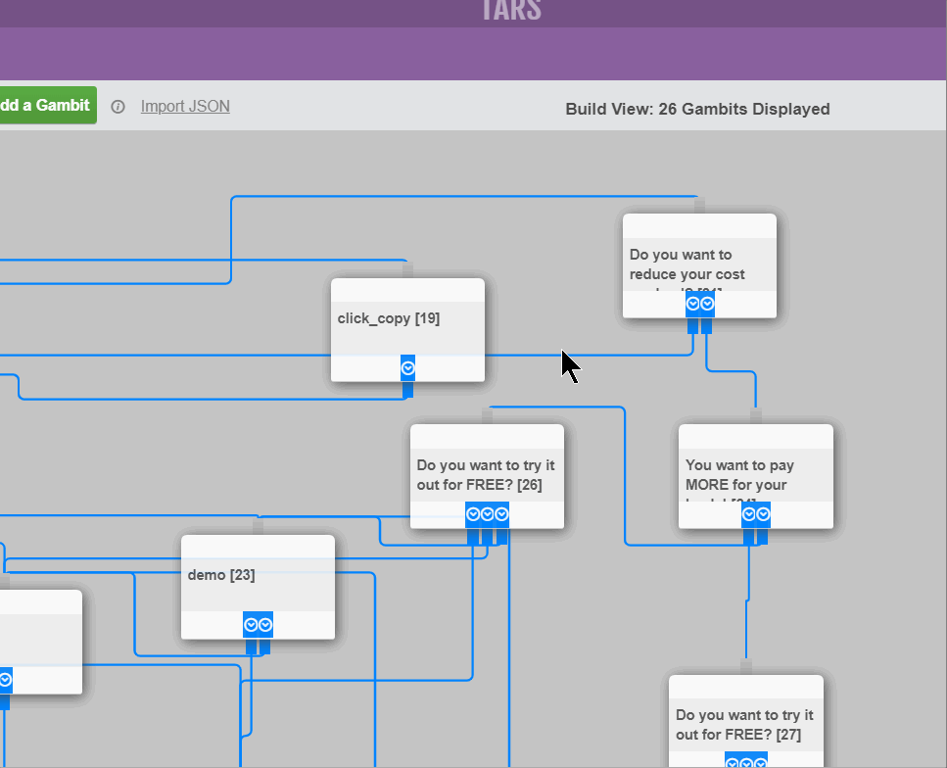
Task: Click input connector atop pay MORE gambit
Action: (x=756, y=416)
